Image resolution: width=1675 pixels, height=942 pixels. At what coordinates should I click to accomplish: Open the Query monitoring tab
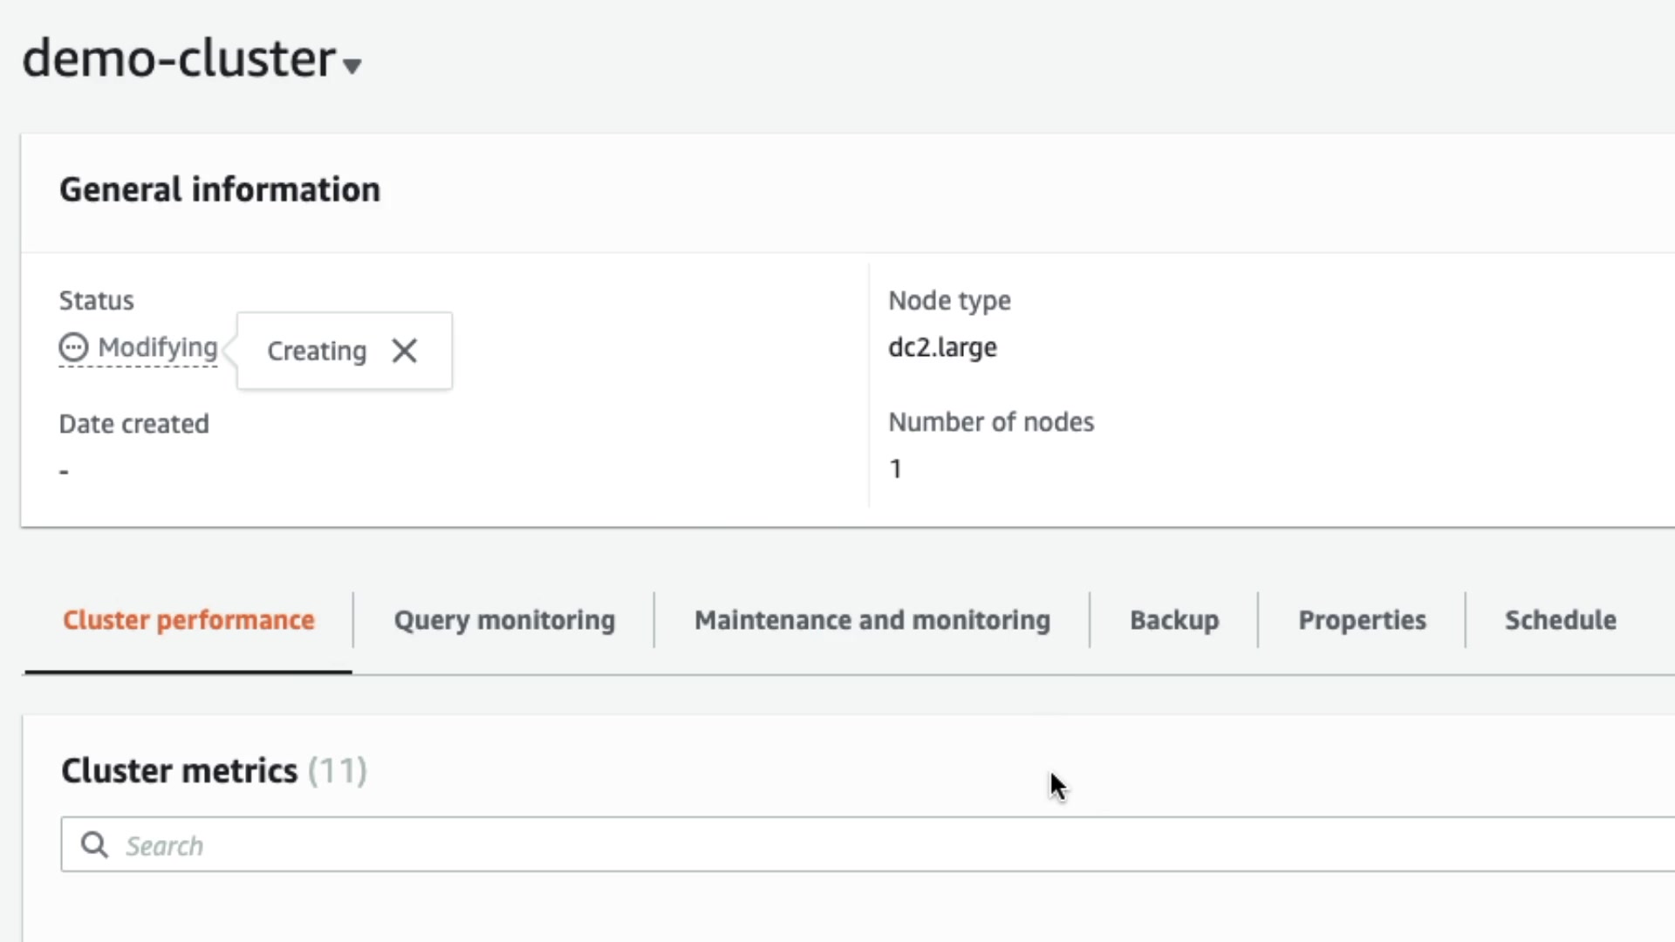[504, 620]
